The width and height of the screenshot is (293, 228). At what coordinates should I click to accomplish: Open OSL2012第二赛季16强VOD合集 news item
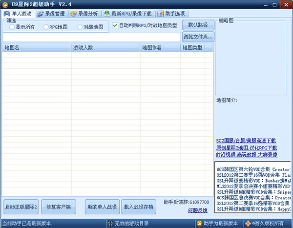253,175
